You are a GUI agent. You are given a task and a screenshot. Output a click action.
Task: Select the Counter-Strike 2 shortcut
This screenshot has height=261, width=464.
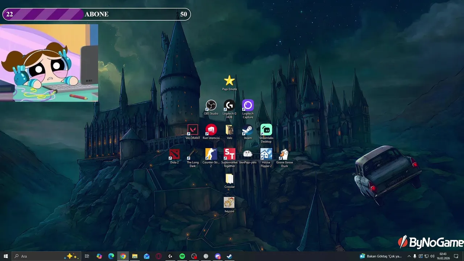click(211, 158)
